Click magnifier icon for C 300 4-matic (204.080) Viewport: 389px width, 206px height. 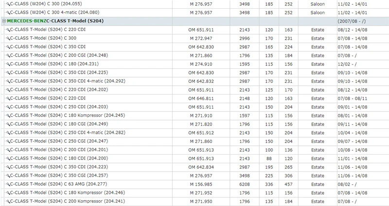click(8, 13)
